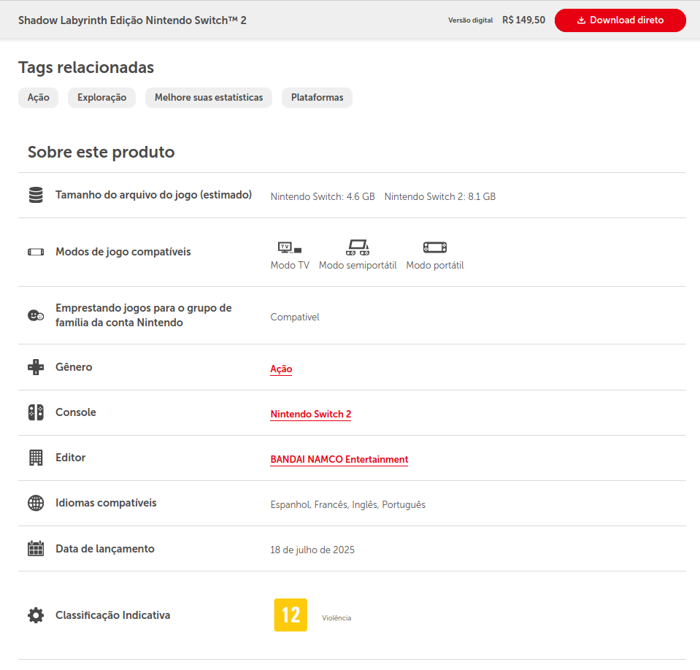Click the languages list Espanhol, Francês, Inglês, Português

(x=347, y=505)
